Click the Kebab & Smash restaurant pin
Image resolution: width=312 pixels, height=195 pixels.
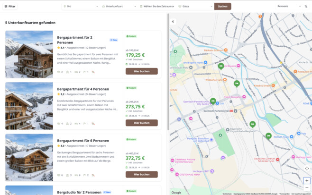273,85
